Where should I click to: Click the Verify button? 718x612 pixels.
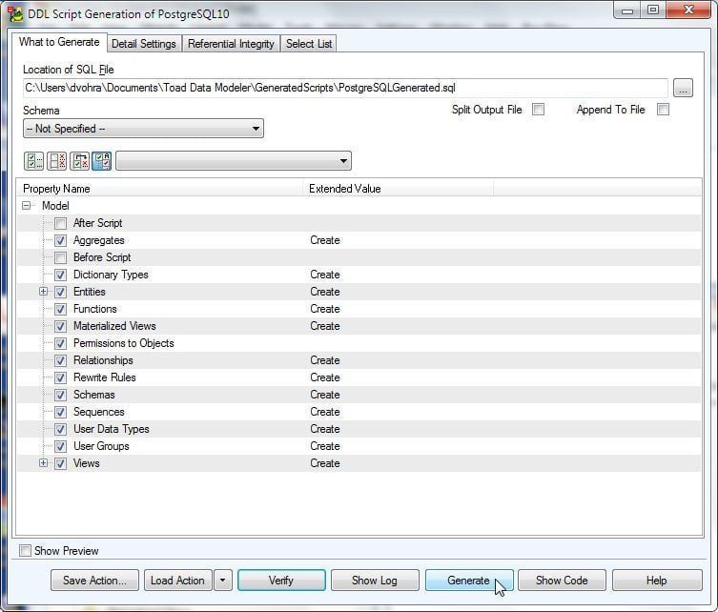click(x=281, y=581)
